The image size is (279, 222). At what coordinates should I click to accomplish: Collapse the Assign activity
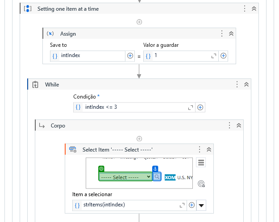[231, 33]
